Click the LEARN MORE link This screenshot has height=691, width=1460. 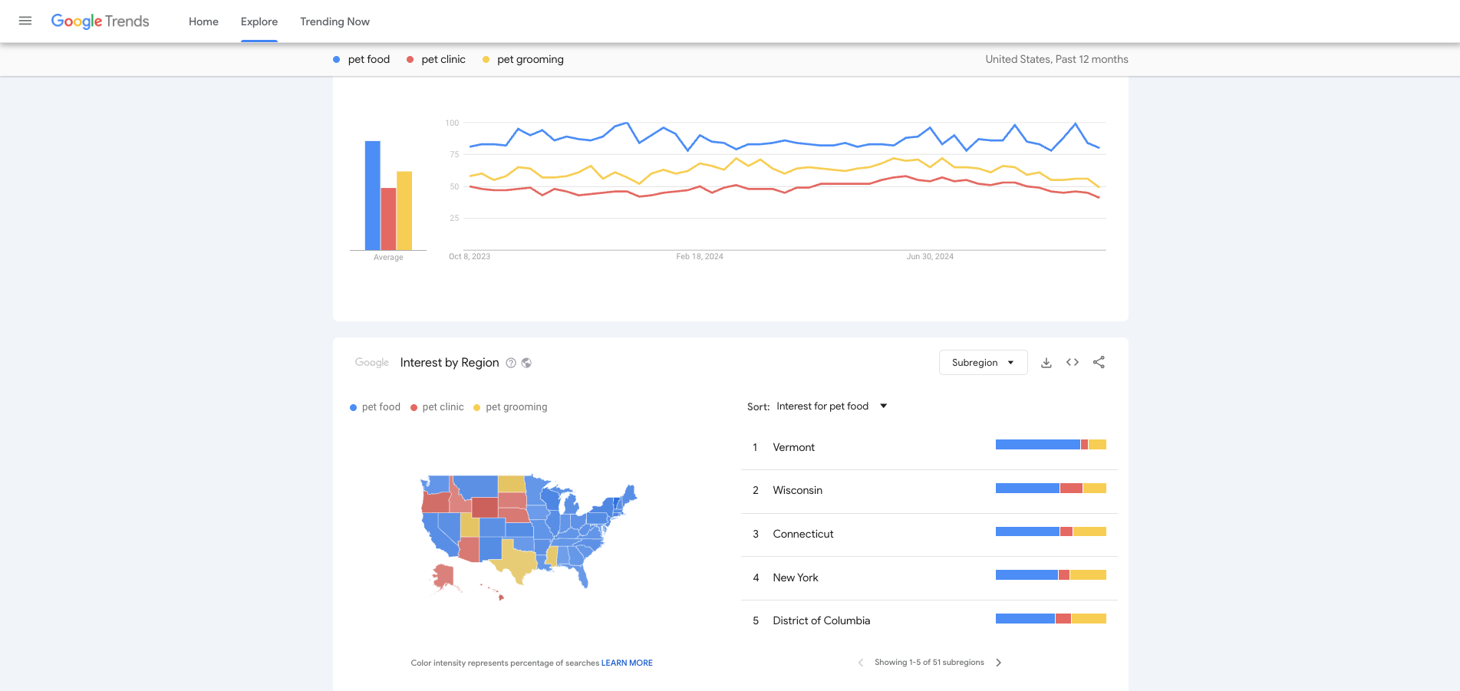[627, 663]
